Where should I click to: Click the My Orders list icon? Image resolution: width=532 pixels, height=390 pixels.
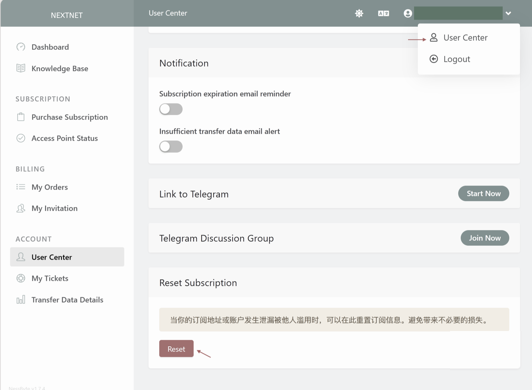(21, 187)
